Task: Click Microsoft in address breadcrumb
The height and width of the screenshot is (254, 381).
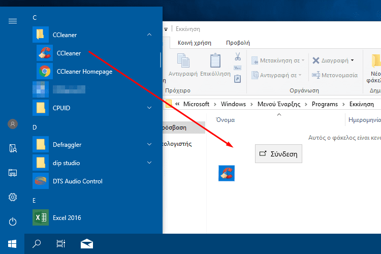Action: tap(196, 104)
